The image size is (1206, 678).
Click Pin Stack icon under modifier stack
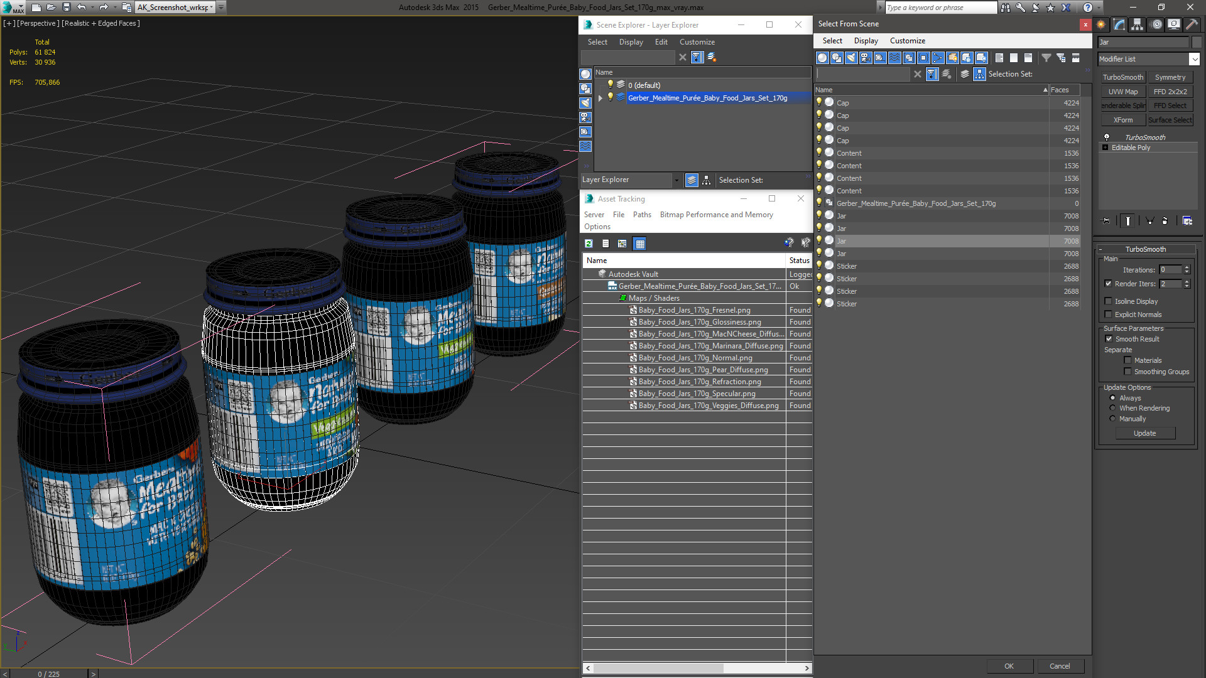(1106, 220)
